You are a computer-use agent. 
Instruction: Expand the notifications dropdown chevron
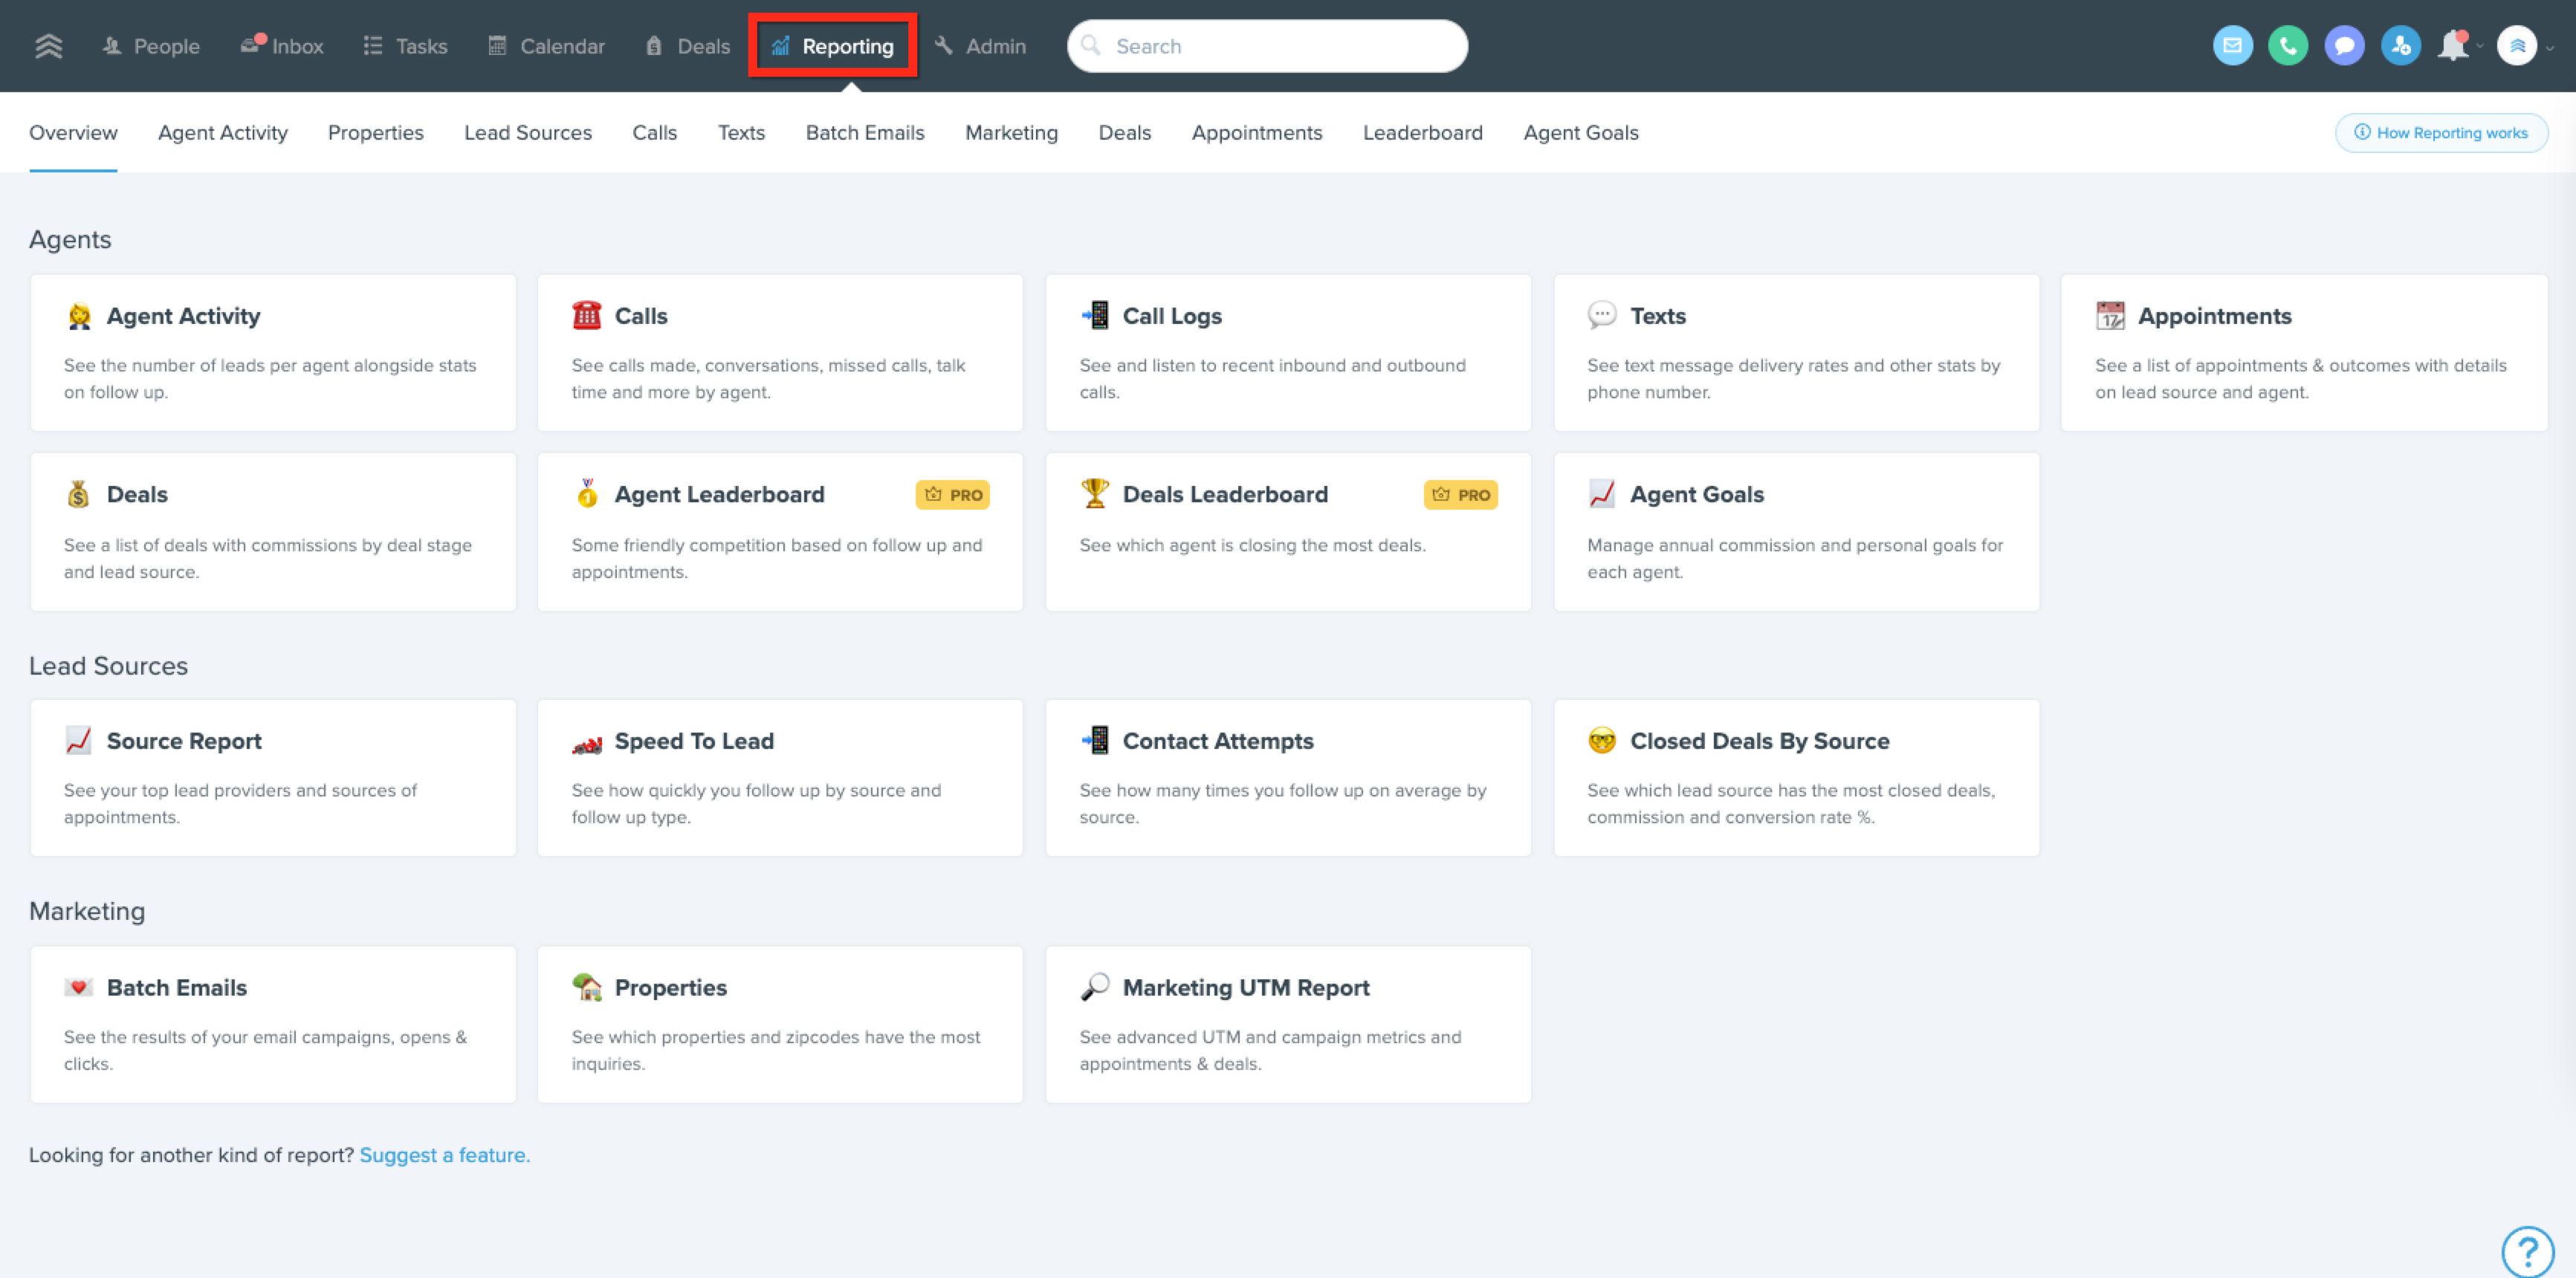2480,47
